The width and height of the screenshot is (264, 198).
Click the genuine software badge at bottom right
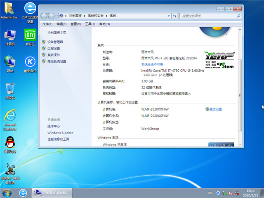(221, 144)
